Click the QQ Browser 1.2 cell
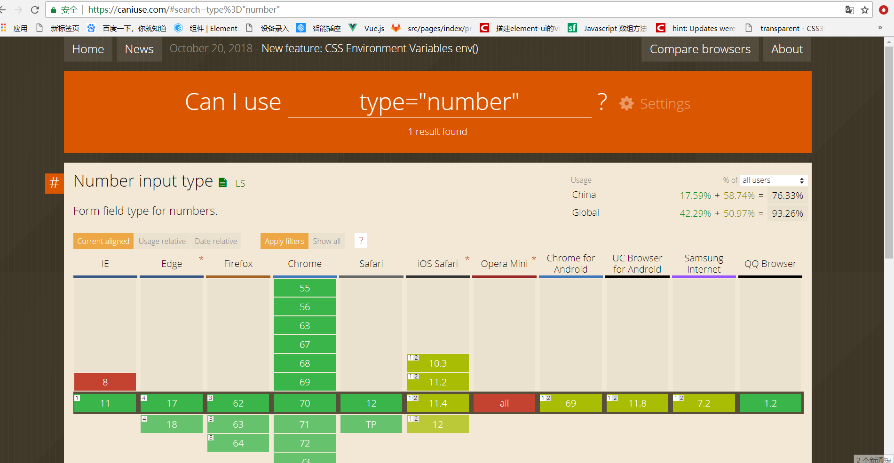The image size is (894, 463). (770, 403)
